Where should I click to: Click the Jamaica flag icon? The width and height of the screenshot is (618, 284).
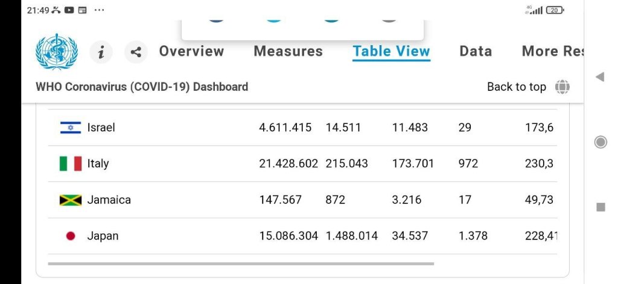click(71, 200)
